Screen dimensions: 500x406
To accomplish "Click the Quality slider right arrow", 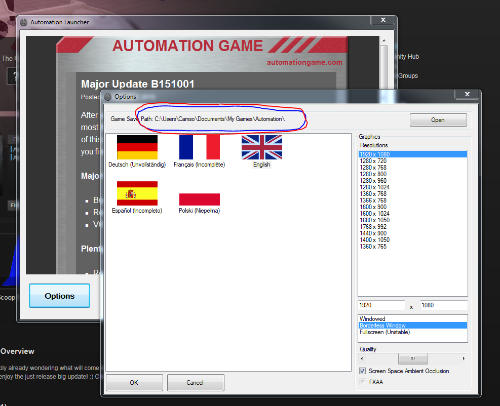I will [x=464, y=359].
